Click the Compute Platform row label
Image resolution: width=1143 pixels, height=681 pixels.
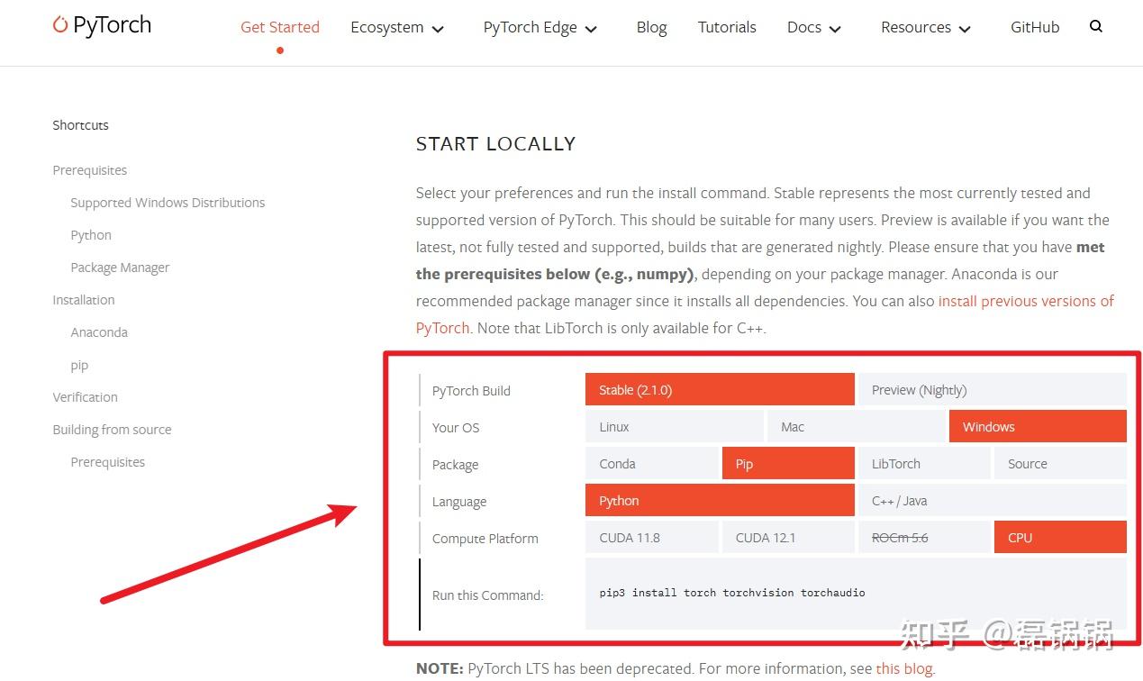pos(485,538)
